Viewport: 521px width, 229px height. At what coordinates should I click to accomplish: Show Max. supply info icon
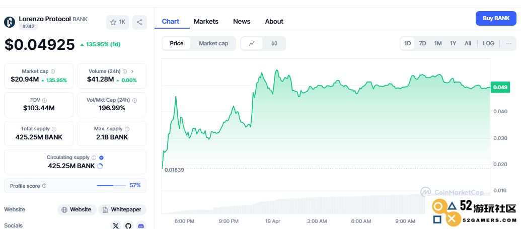127,129
